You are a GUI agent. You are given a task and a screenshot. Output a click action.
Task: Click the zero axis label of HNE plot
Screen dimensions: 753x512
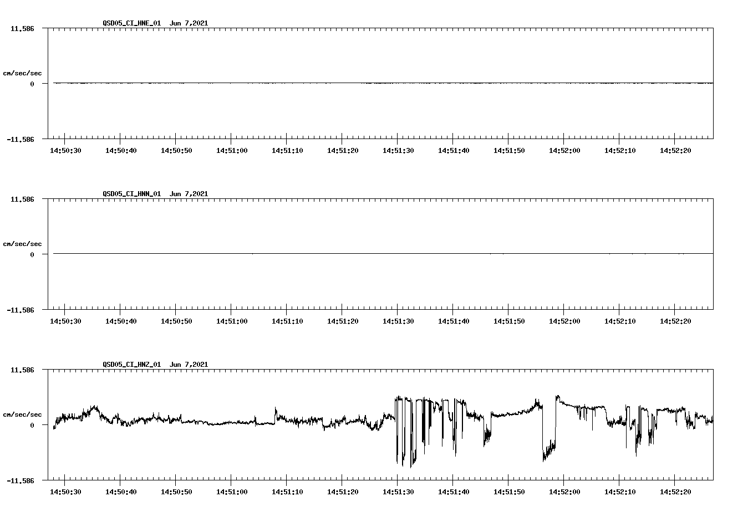pyautogui.click(x=32, y=84)
